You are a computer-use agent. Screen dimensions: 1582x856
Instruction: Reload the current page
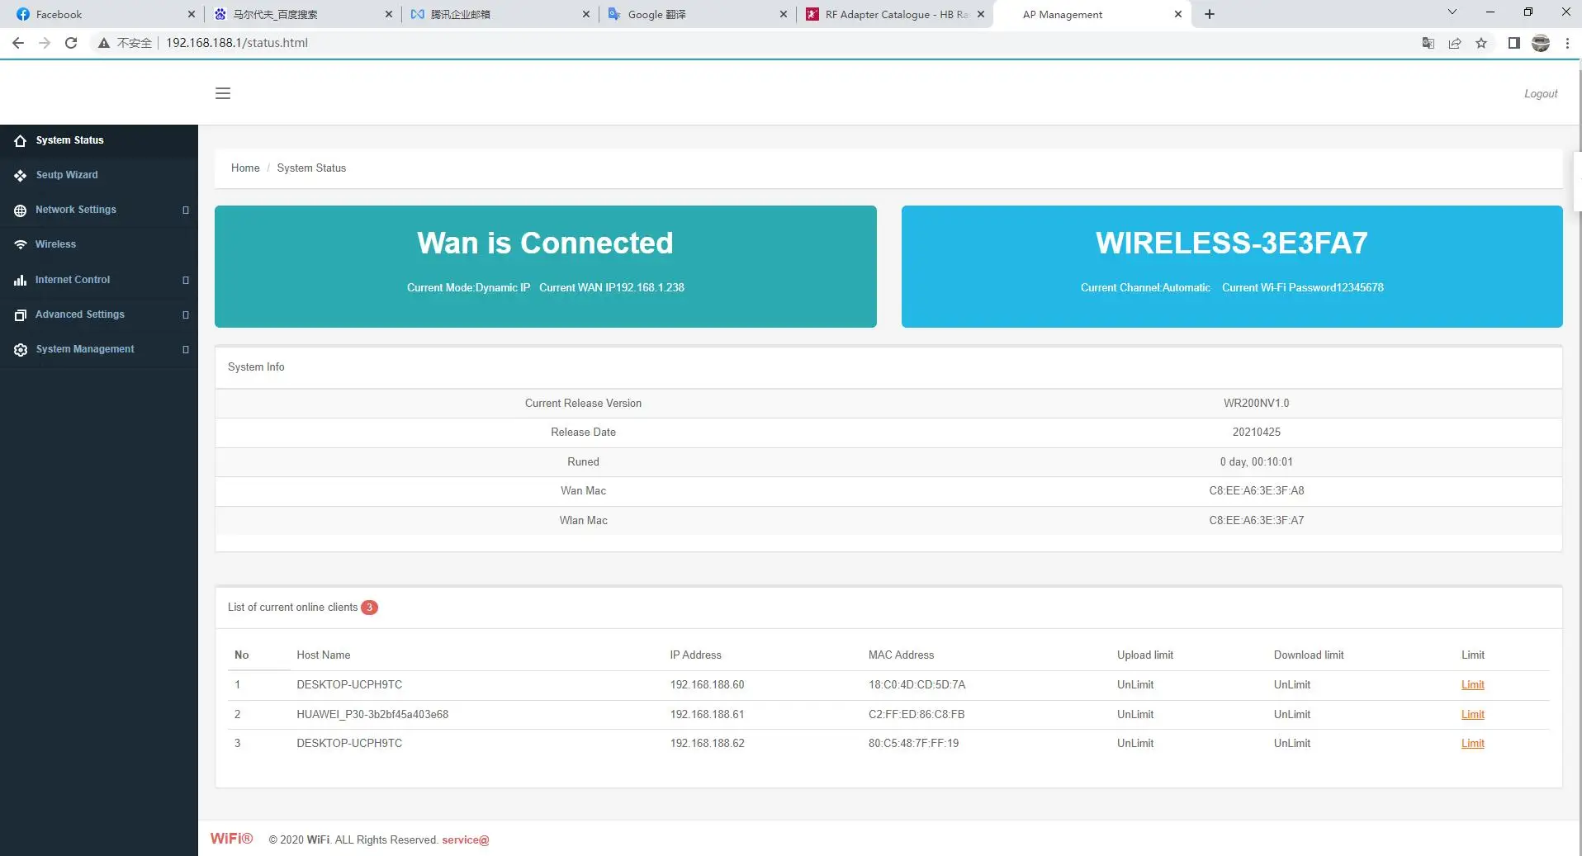point(71,43)
